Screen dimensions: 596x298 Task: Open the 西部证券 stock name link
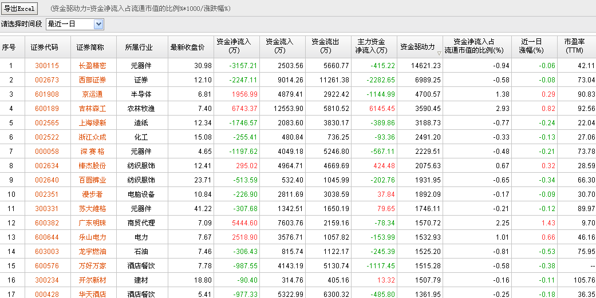point(92,80)
